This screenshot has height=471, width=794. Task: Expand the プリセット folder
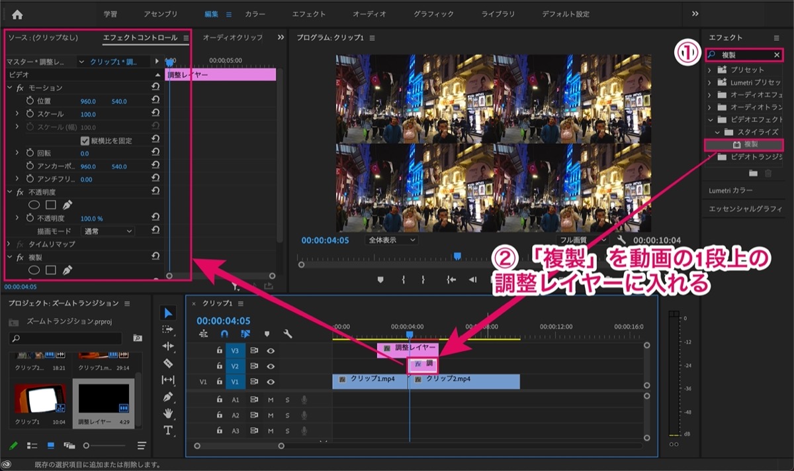[710, 70]
